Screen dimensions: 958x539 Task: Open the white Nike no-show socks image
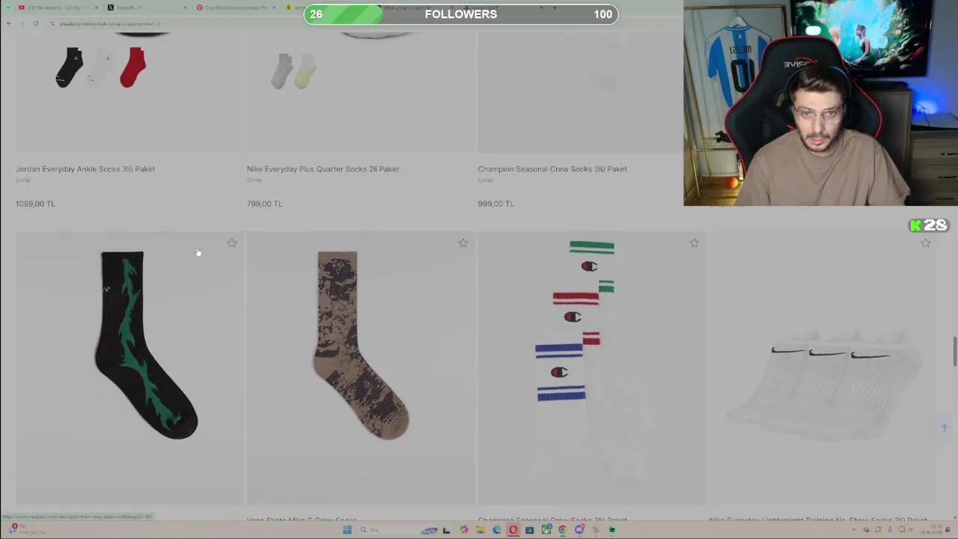pos(823,368)
